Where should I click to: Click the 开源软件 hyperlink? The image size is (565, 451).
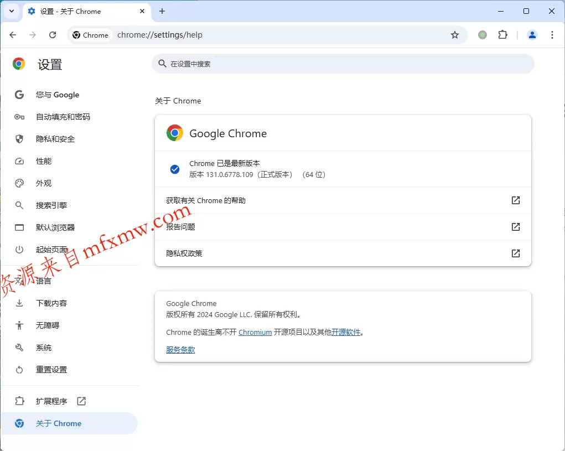[x=346, y=332]
